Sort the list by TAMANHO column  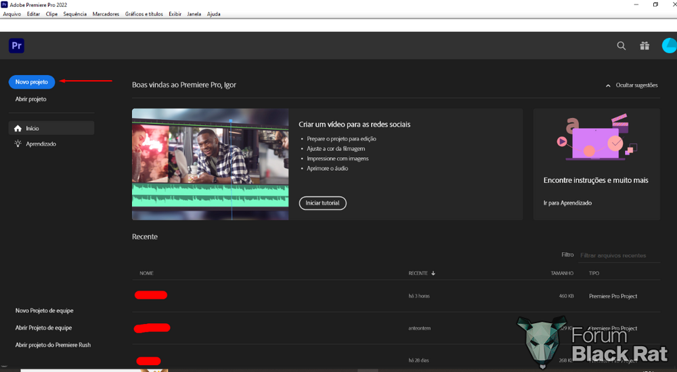click(x=562, y=273)
